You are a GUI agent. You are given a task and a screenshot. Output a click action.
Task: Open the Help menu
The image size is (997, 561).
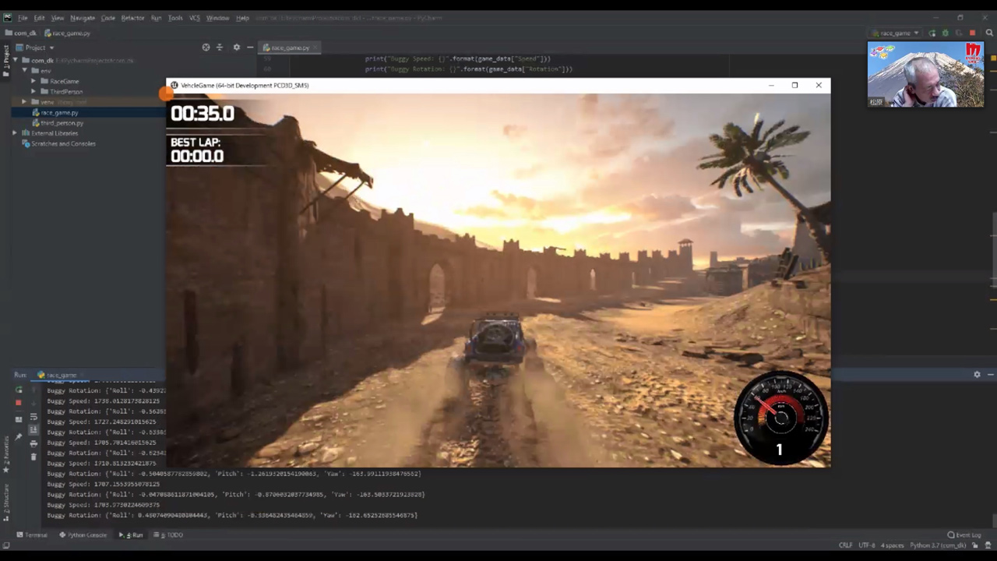click(x=242, y=18)
